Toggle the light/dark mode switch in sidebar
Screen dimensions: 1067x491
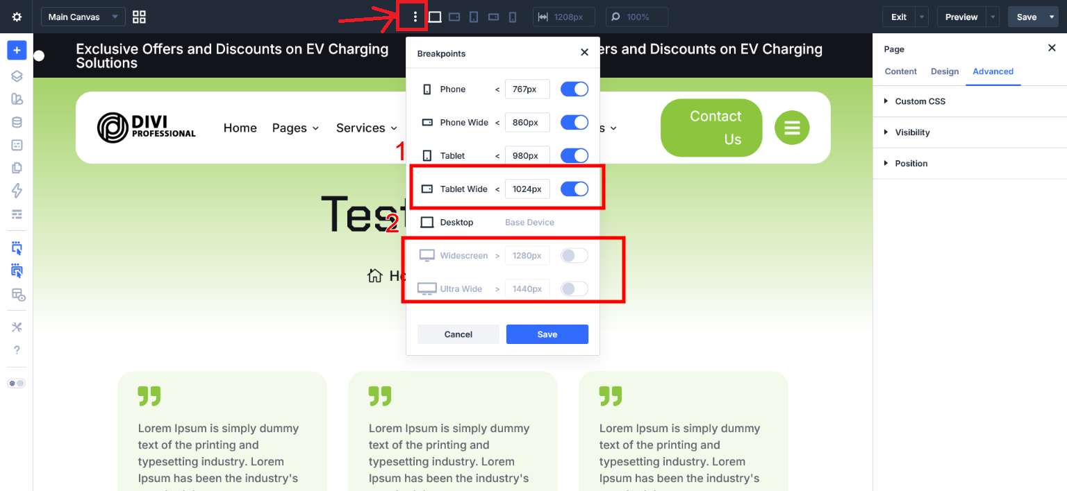[17, 384]
